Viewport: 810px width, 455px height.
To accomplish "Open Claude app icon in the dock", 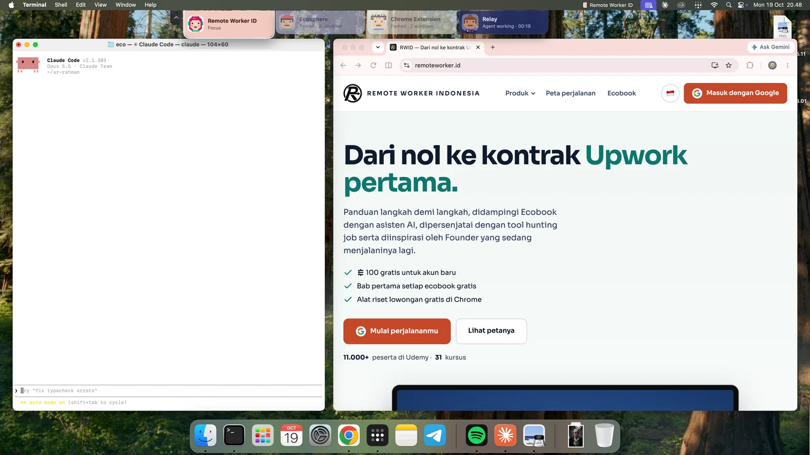I will tap(505, 435).
